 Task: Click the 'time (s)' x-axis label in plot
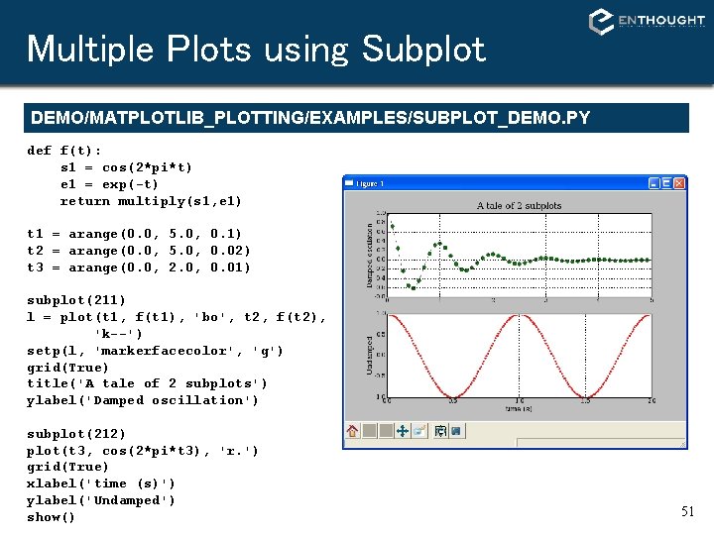tap(519, 409)
